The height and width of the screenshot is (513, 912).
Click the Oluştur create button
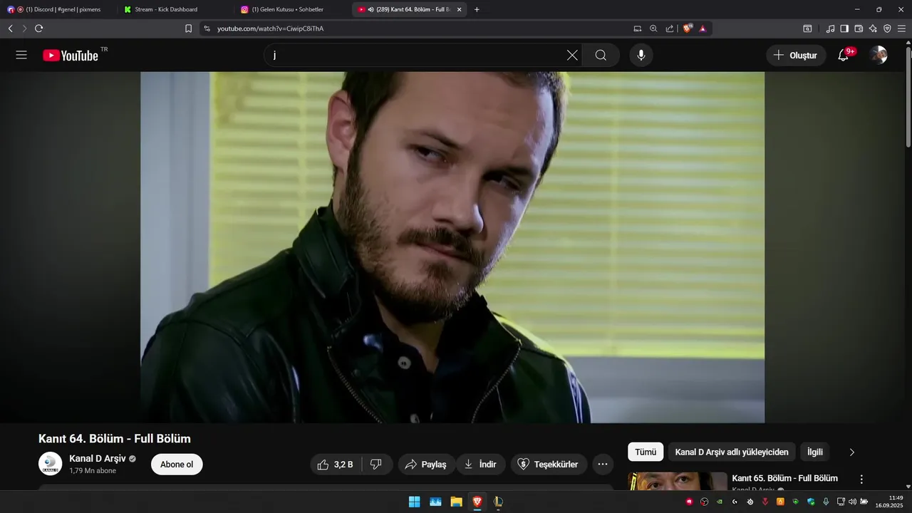[x=796, y=55]
